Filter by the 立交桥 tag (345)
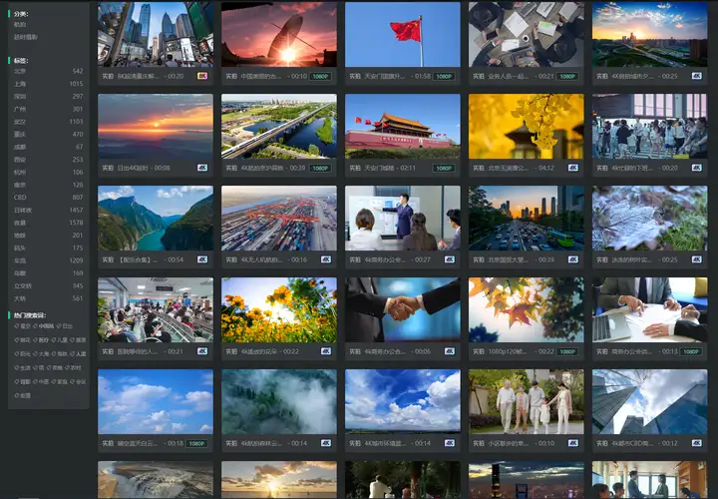718x499 pixels. (x=48, y=286)
